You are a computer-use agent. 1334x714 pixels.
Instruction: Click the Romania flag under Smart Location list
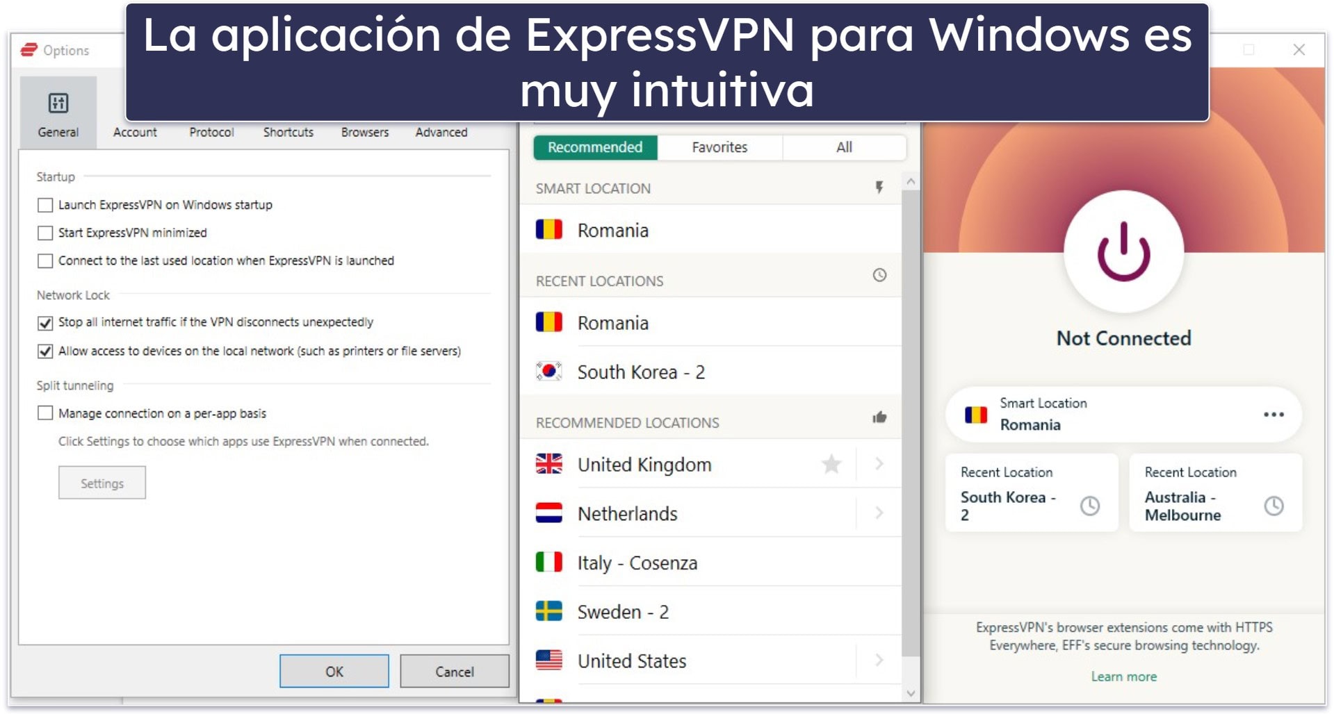click(x=549, y=230)
